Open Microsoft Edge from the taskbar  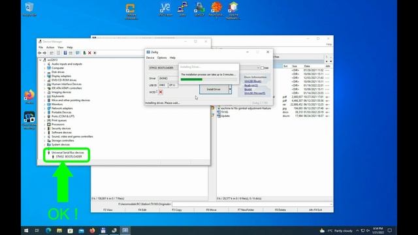(48, 230)
